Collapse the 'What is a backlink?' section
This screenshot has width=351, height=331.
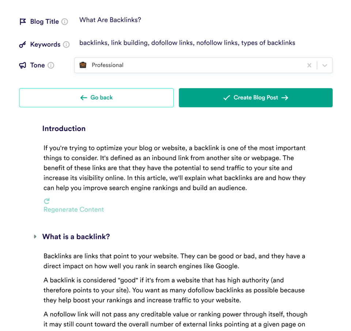(x=35, y=236)
